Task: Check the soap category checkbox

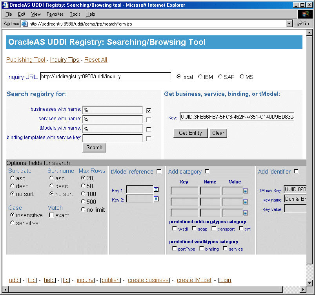Action: pyautogui.click(x=194, y=228)
